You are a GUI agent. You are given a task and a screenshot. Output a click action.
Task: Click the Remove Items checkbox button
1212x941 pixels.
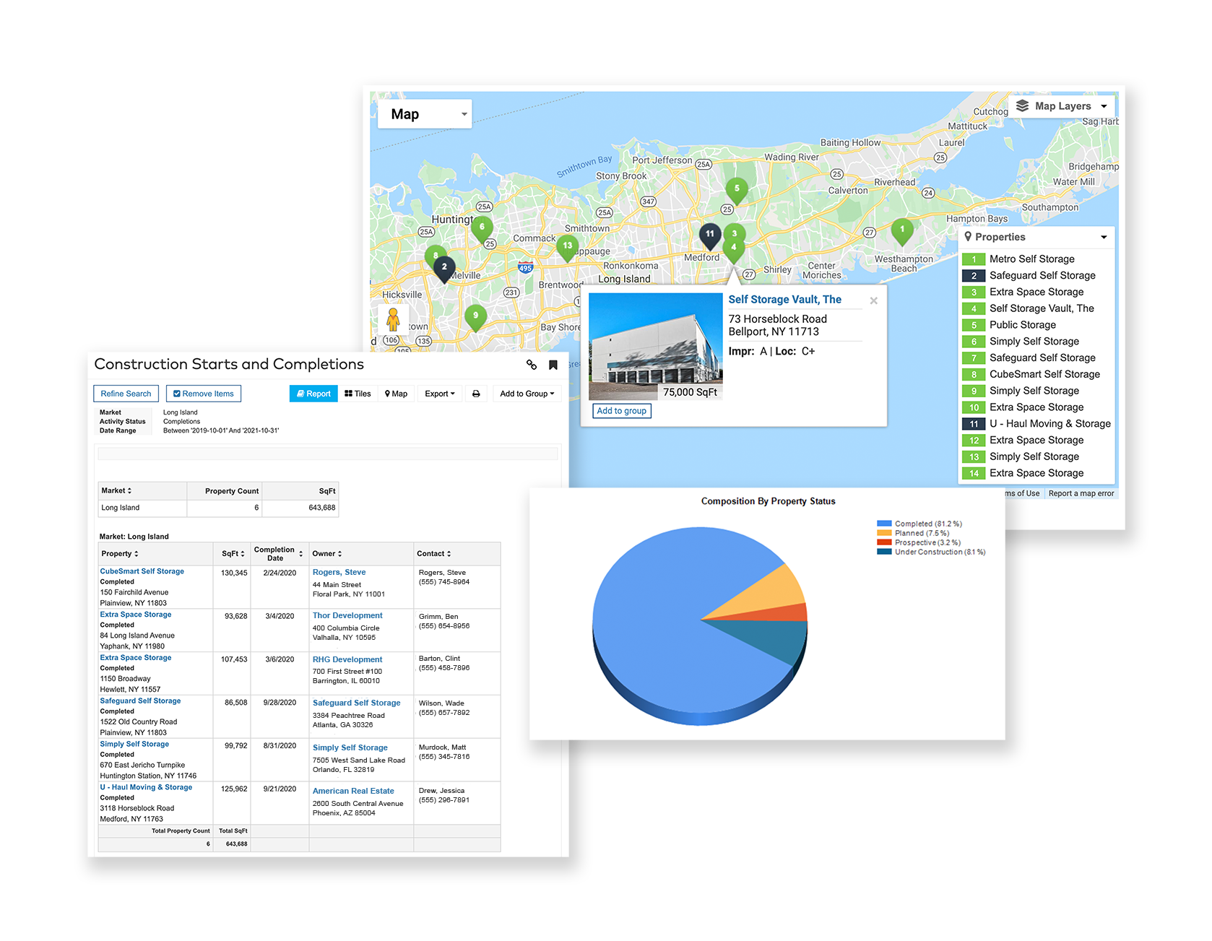(x=204, y=394)
